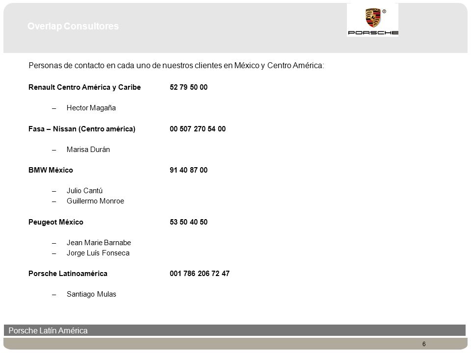The image size is (471, 353).
Task: Click phone number 52 79 50 00
Action: (x=188, y=87)
